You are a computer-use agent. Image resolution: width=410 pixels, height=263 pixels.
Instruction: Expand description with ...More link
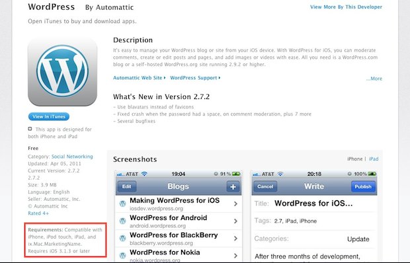(x=374, y=79)
